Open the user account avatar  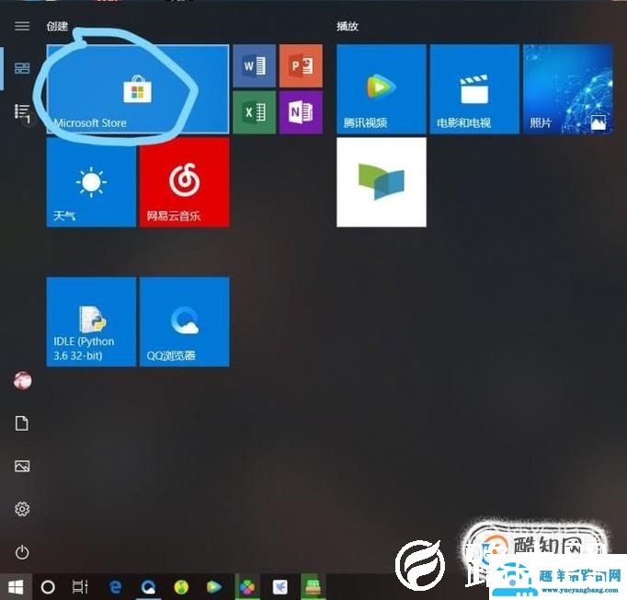pyautogui.click(x=22, y=380)
